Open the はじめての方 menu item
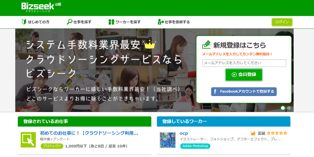Image resolution: width=314 pixels, height=157 pixels. click(35, 22)
